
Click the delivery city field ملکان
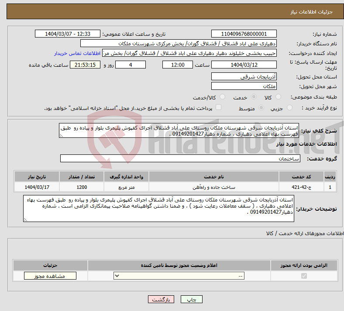click(244, 86)
